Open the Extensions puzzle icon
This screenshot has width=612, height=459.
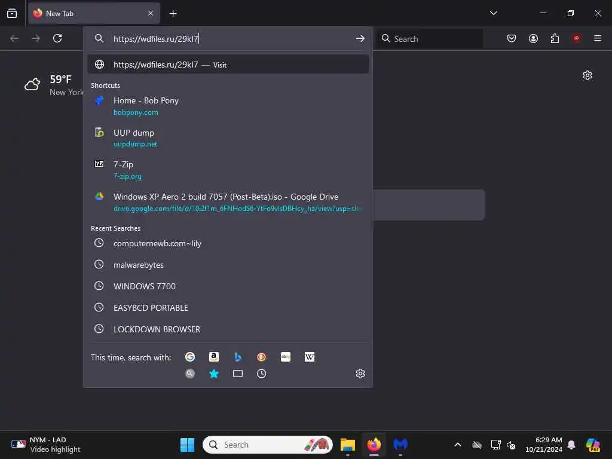coord(555,38)
